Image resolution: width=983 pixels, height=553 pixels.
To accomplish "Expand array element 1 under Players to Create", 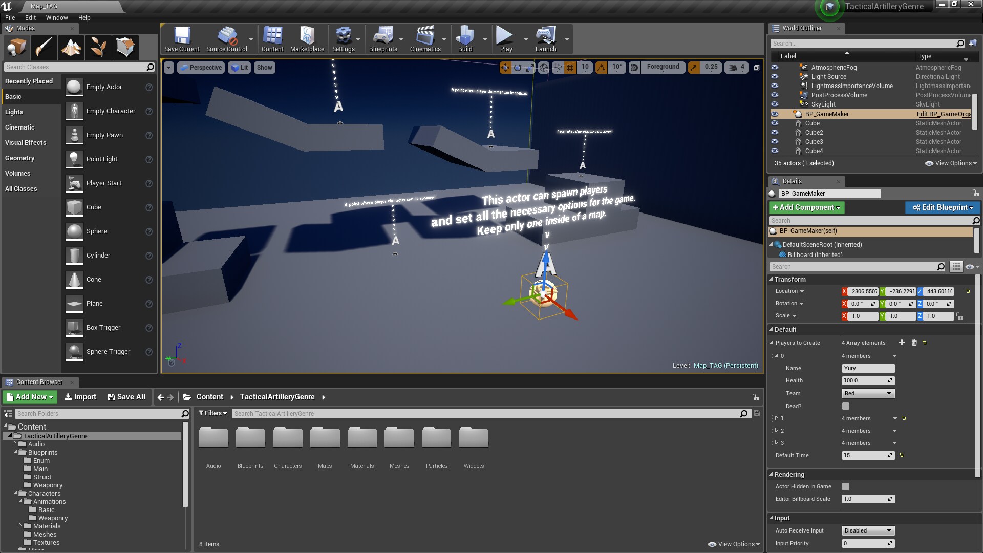I will pos(776,418).
